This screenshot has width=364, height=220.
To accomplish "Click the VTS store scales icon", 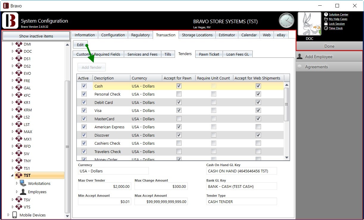I will 19,207.
